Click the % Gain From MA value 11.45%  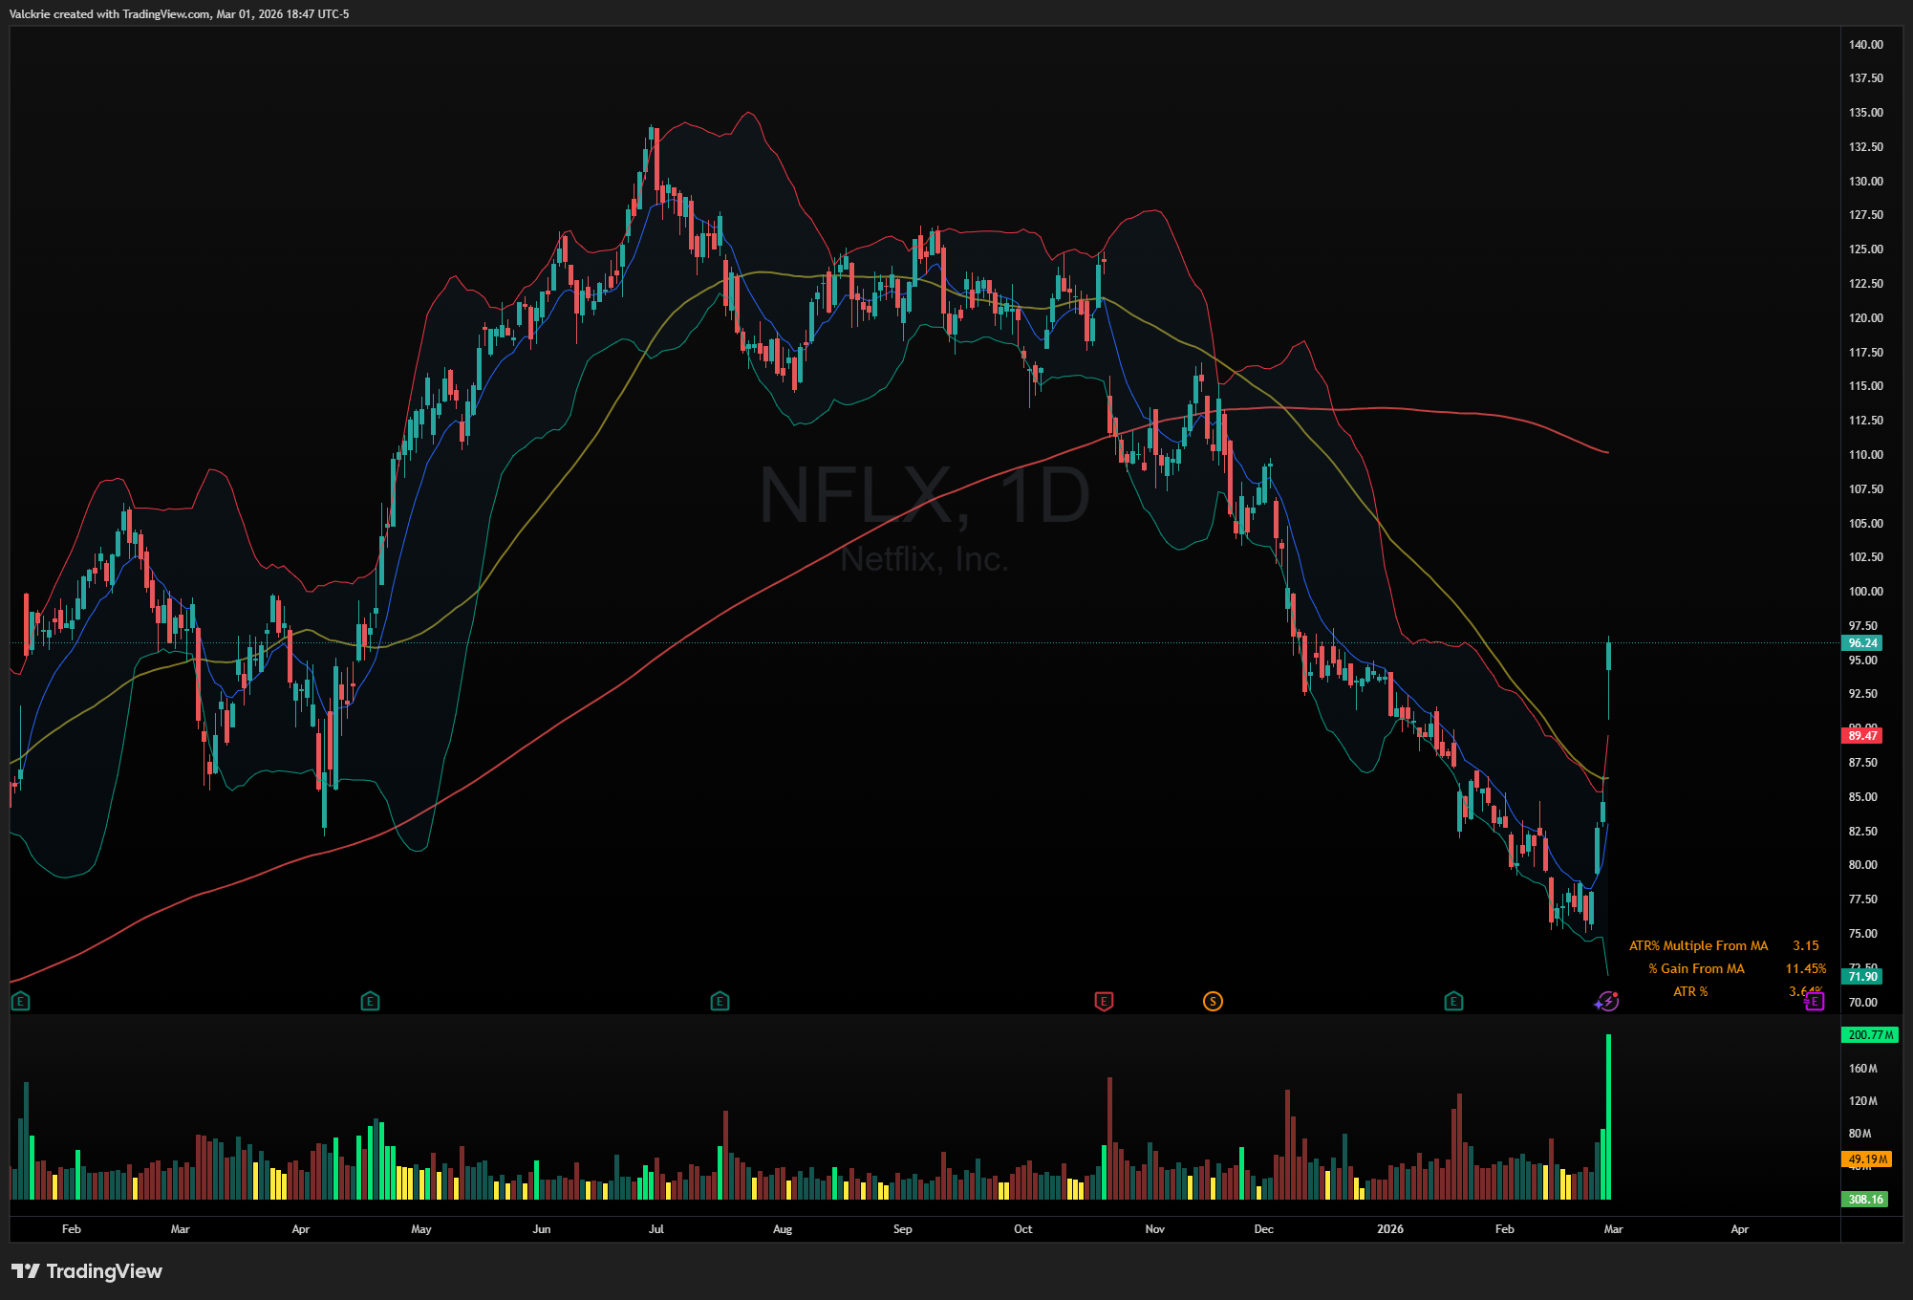point(1805,968)
